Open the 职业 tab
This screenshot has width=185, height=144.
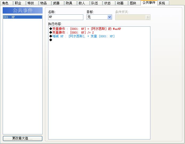(19, 3)
